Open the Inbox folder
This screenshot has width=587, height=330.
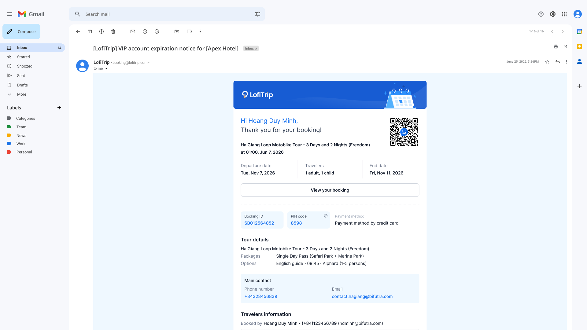[x=32, y=48]
